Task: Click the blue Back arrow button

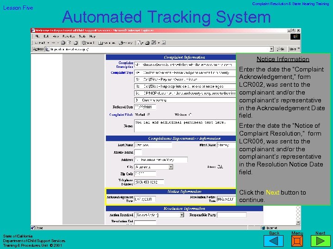Action: tap(273, 241)
